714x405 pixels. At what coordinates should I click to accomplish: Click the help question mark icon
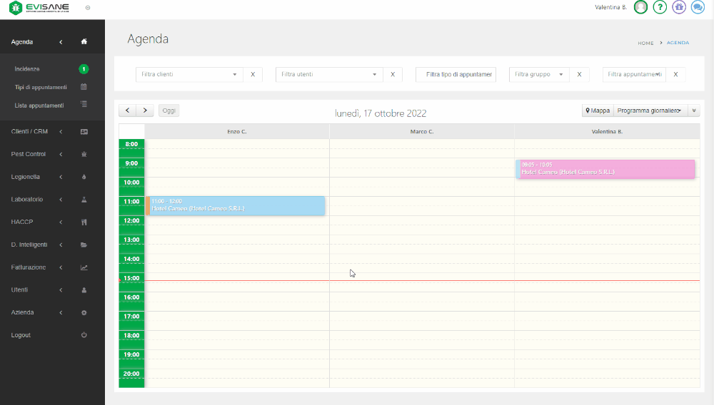[660, 7]
